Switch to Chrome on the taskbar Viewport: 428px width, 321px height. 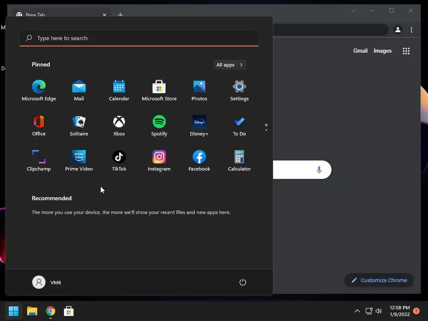[51, 311]
